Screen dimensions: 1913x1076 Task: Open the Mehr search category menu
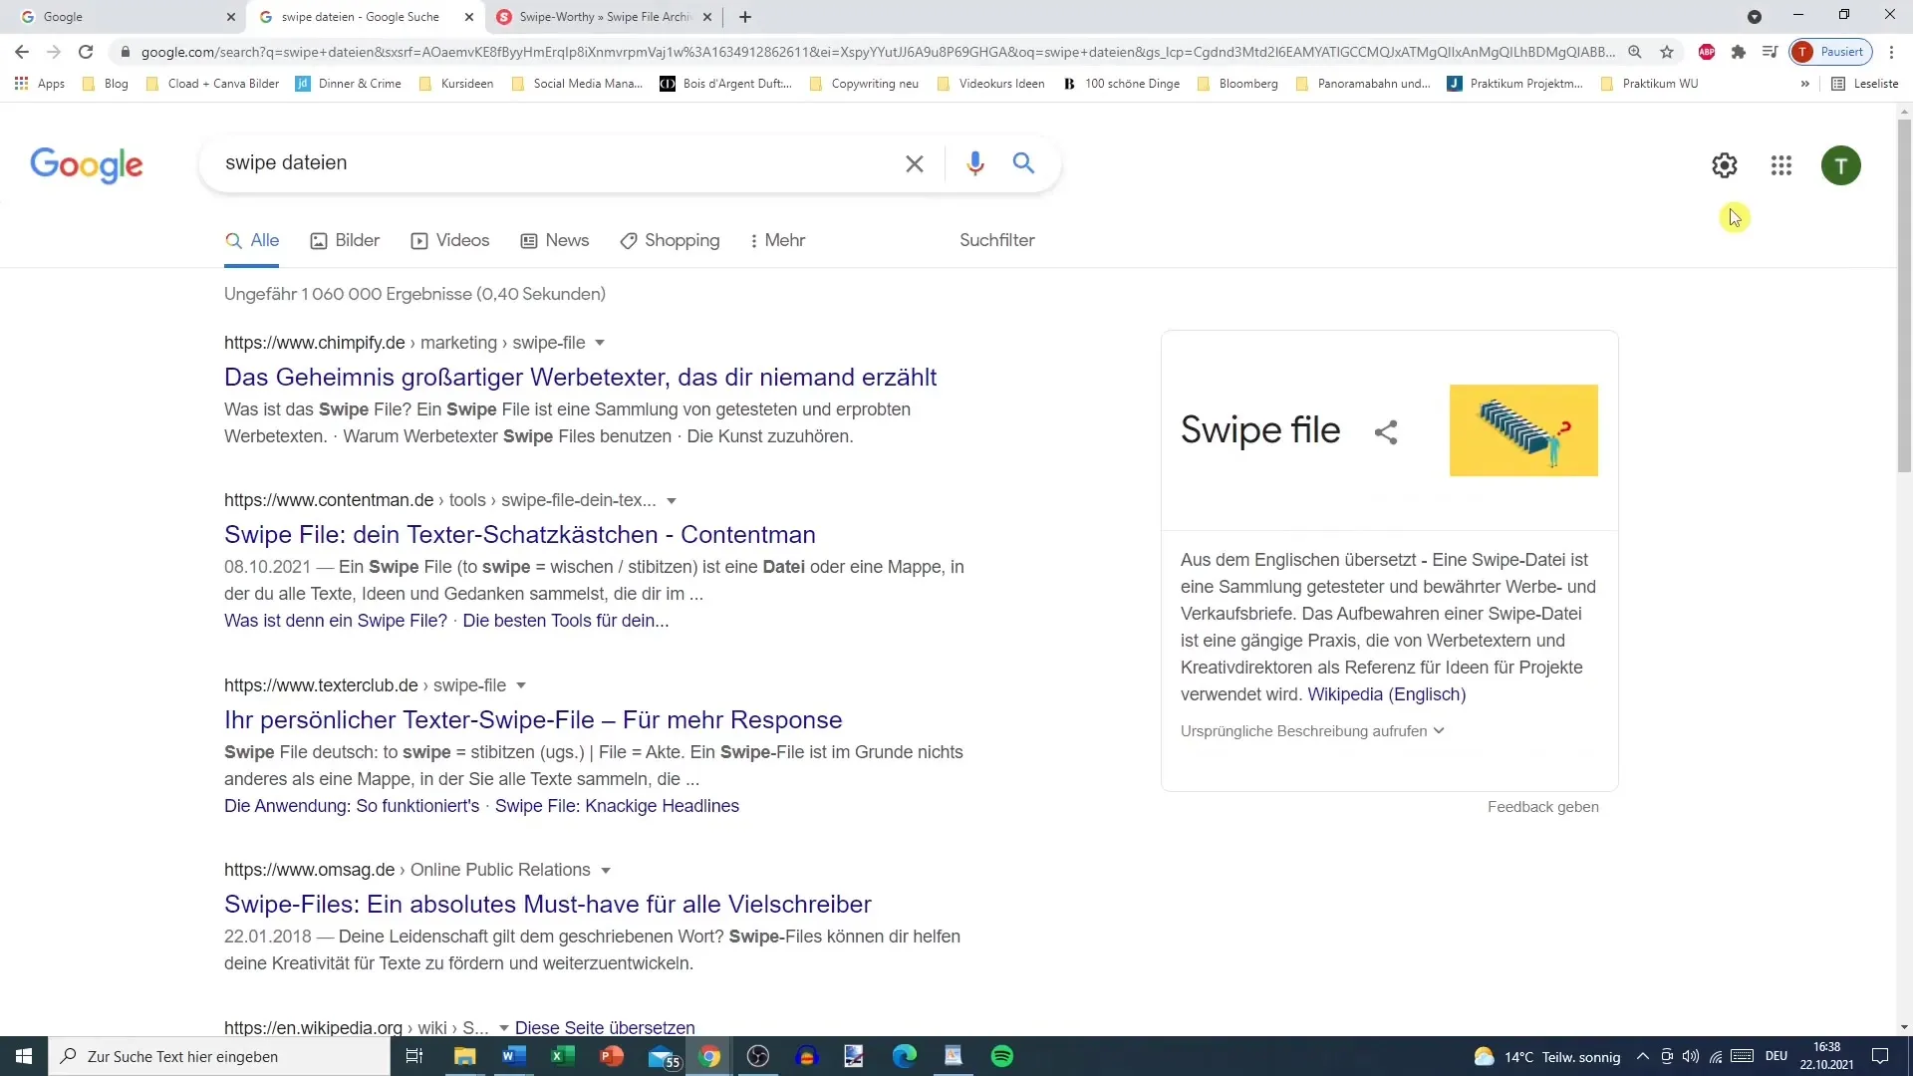tap(777, 240)
